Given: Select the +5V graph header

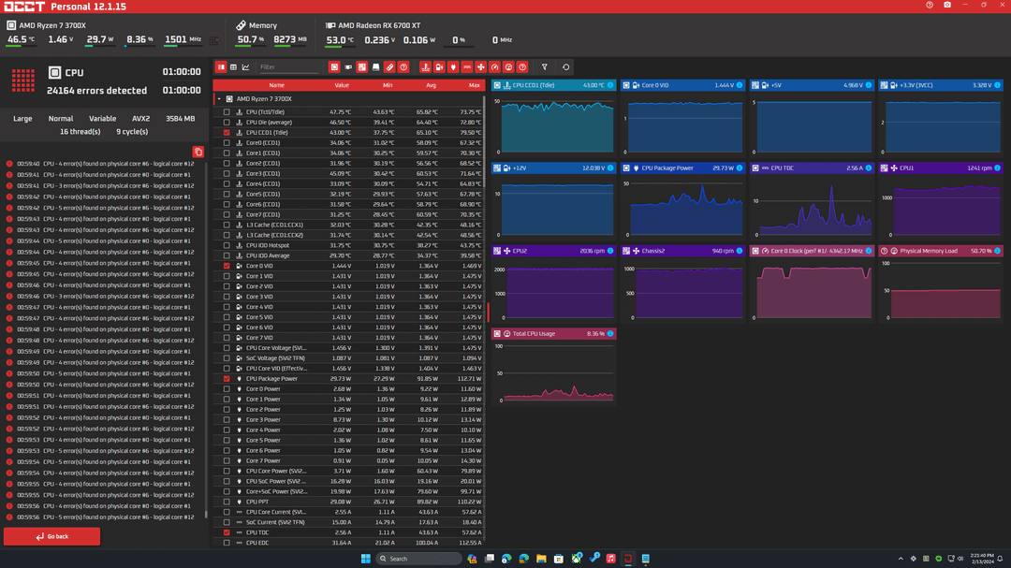Looking at the screenshot, I should click(812, 85).
